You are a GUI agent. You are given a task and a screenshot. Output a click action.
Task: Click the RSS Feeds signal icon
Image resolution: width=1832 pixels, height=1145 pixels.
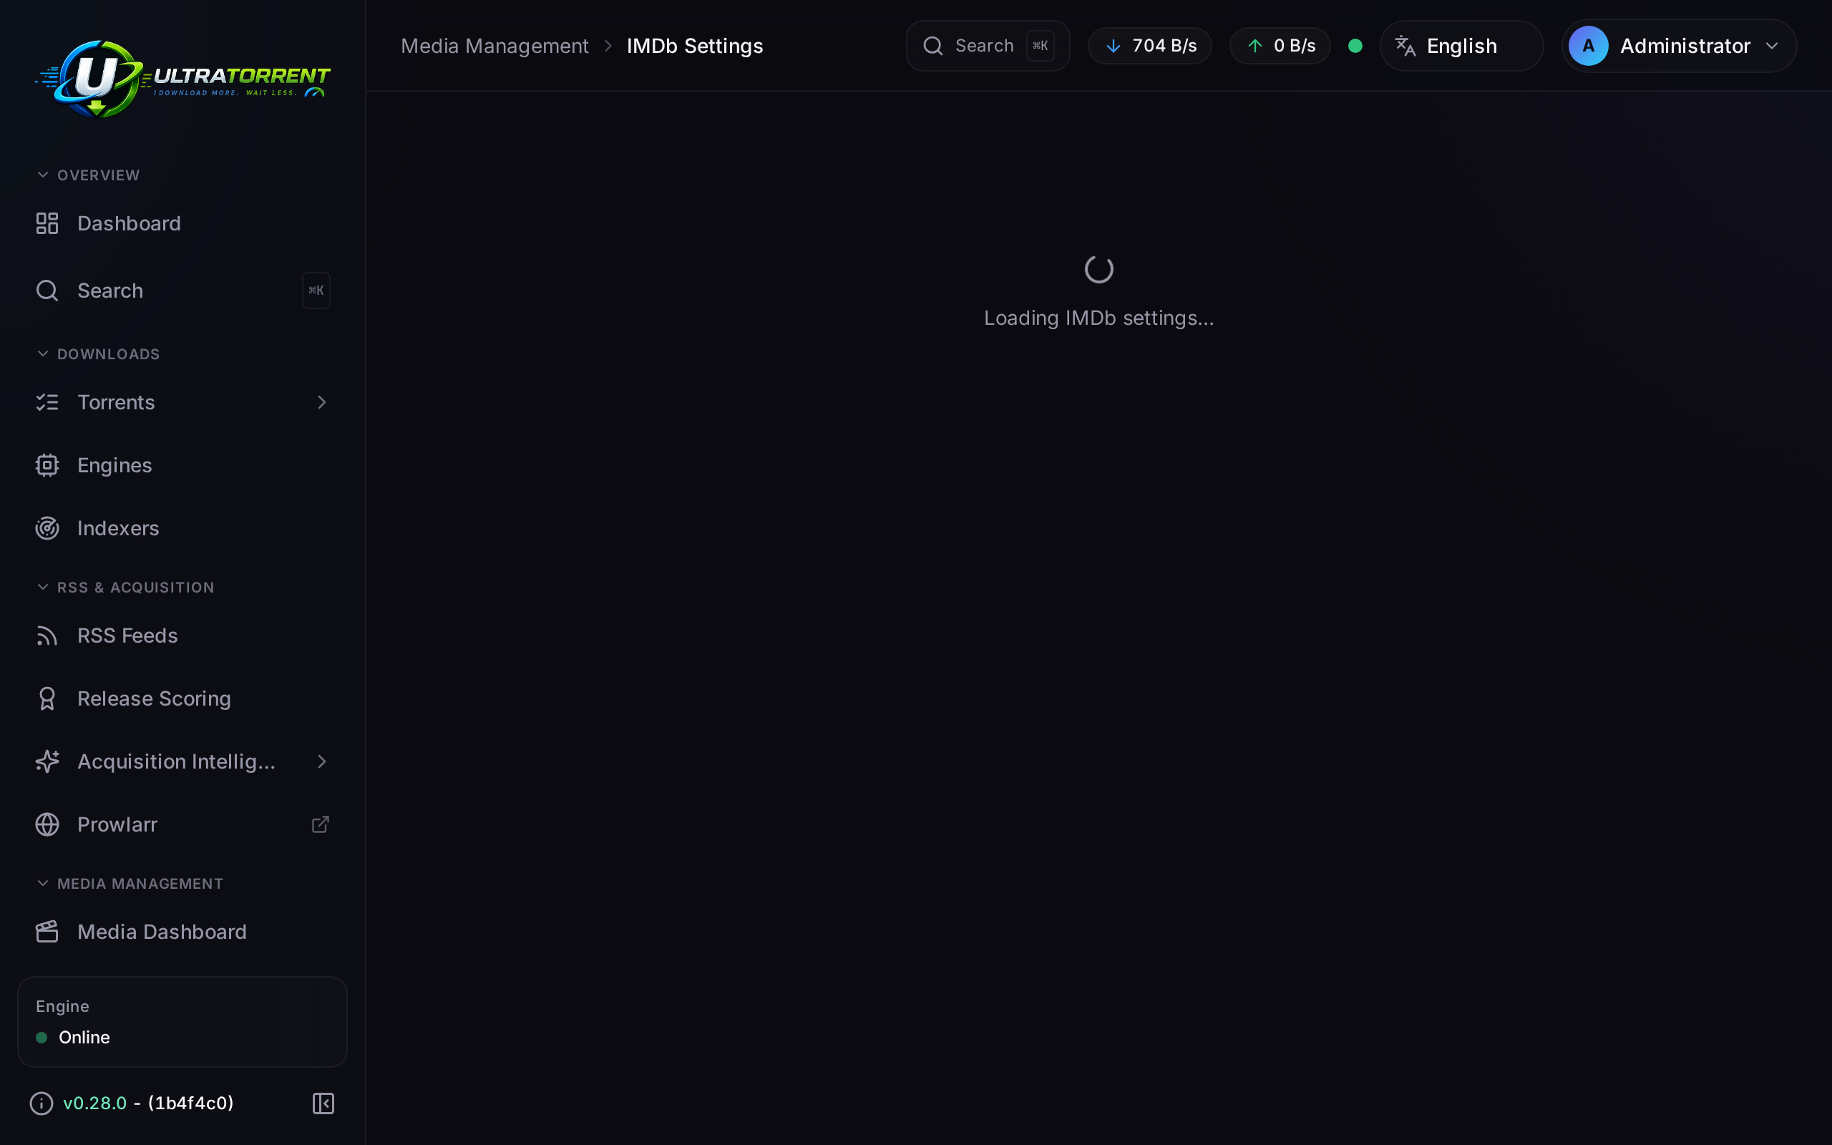tap(47, 635)
